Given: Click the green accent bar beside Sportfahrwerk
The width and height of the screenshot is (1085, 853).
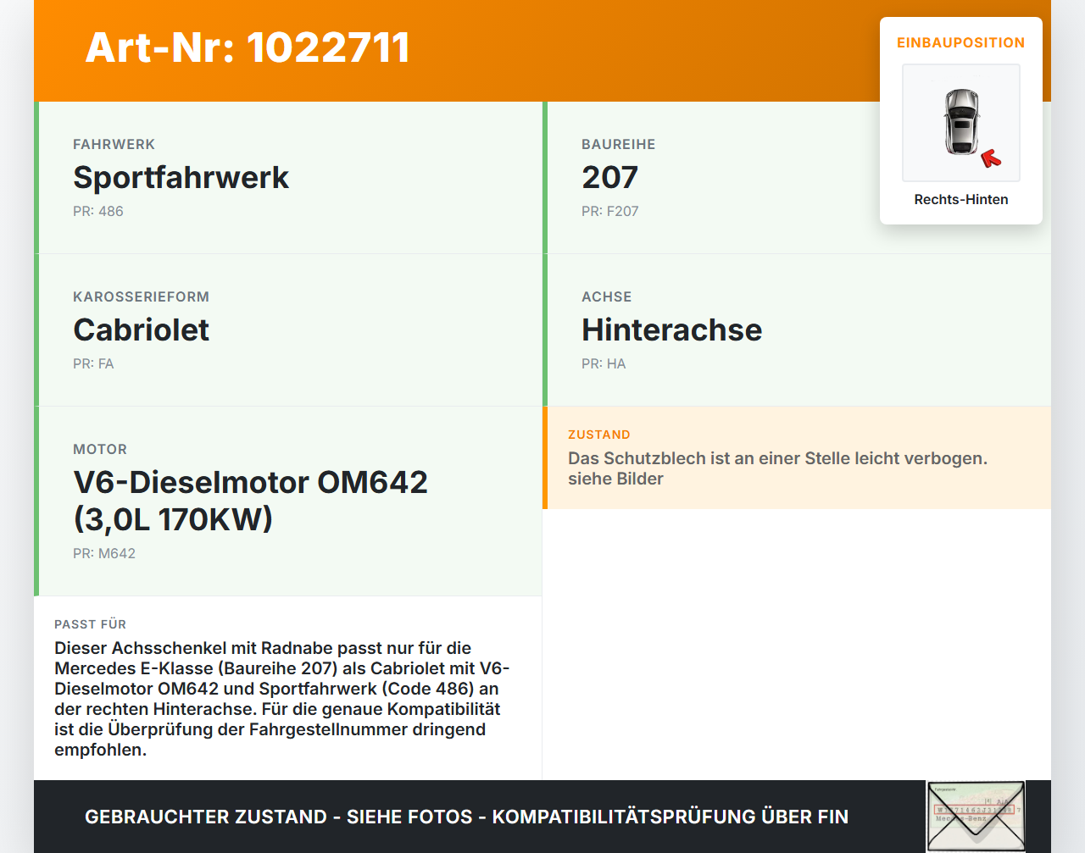Looking at the screenshot, I should pos(35,177).
